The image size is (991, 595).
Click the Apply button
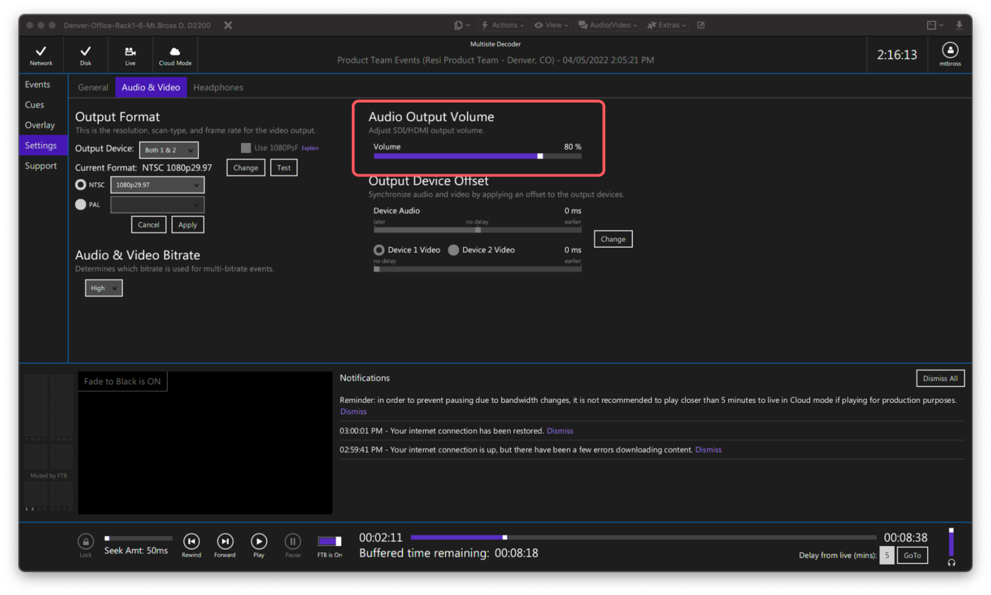[x=187, y=224]
